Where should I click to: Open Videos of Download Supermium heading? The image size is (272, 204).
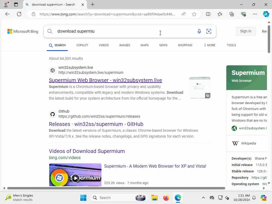click(87, 151)
